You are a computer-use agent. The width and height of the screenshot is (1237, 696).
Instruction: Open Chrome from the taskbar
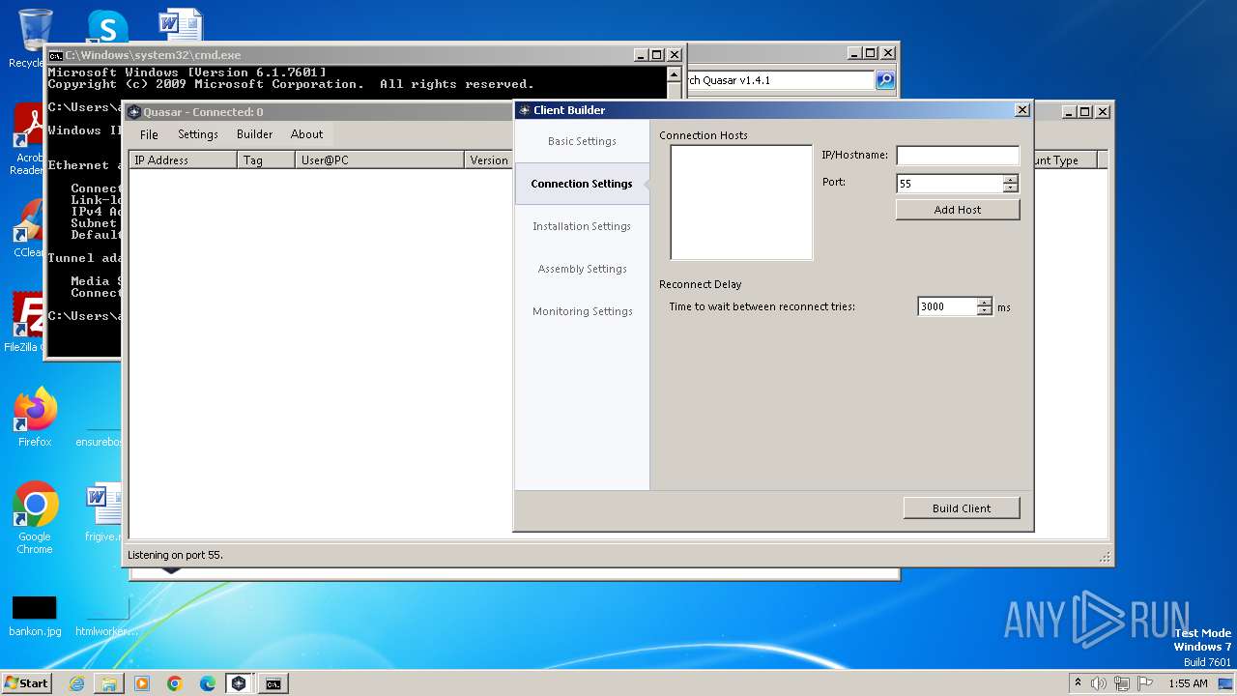tap(175, 683)
